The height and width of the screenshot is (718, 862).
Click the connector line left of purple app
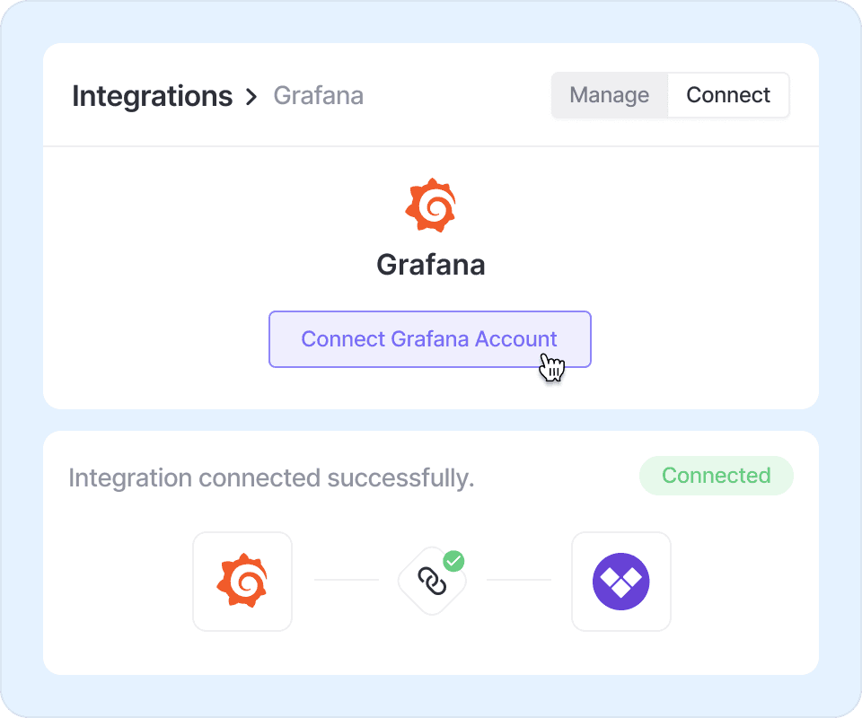pyautogui.click(x=518, y=580)
